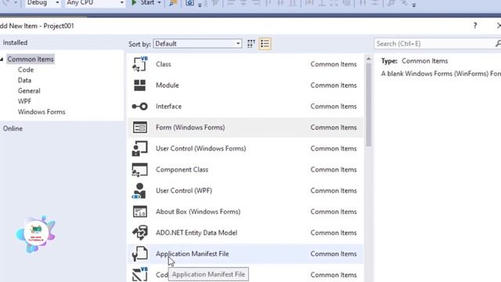
Task: Switch to small icons list view
Action: click(265, 44)
